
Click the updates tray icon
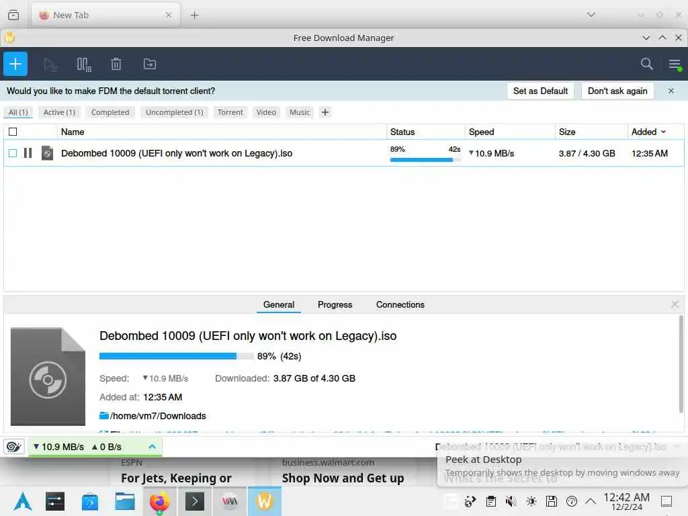[x=572, y=501]
